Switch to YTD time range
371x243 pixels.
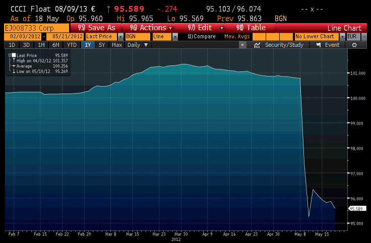click(72, 45)
